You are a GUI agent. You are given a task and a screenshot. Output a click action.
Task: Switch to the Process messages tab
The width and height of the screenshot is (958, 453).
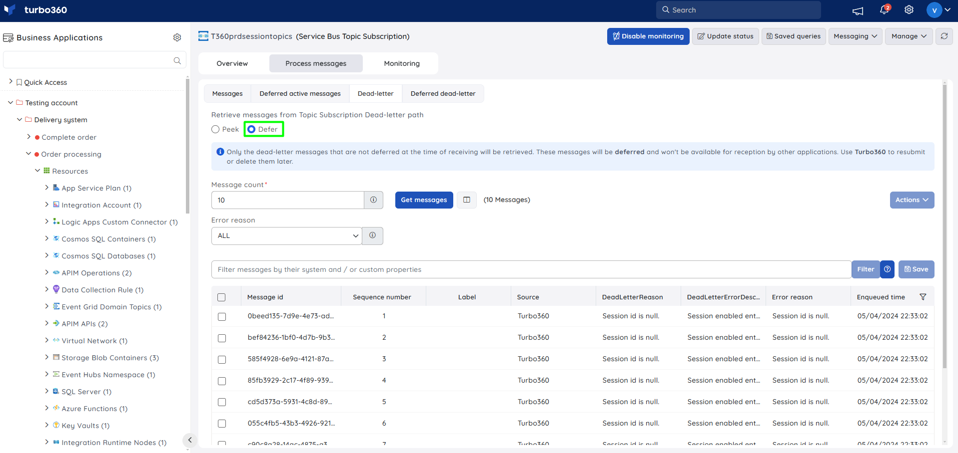(x=316, y=63)
